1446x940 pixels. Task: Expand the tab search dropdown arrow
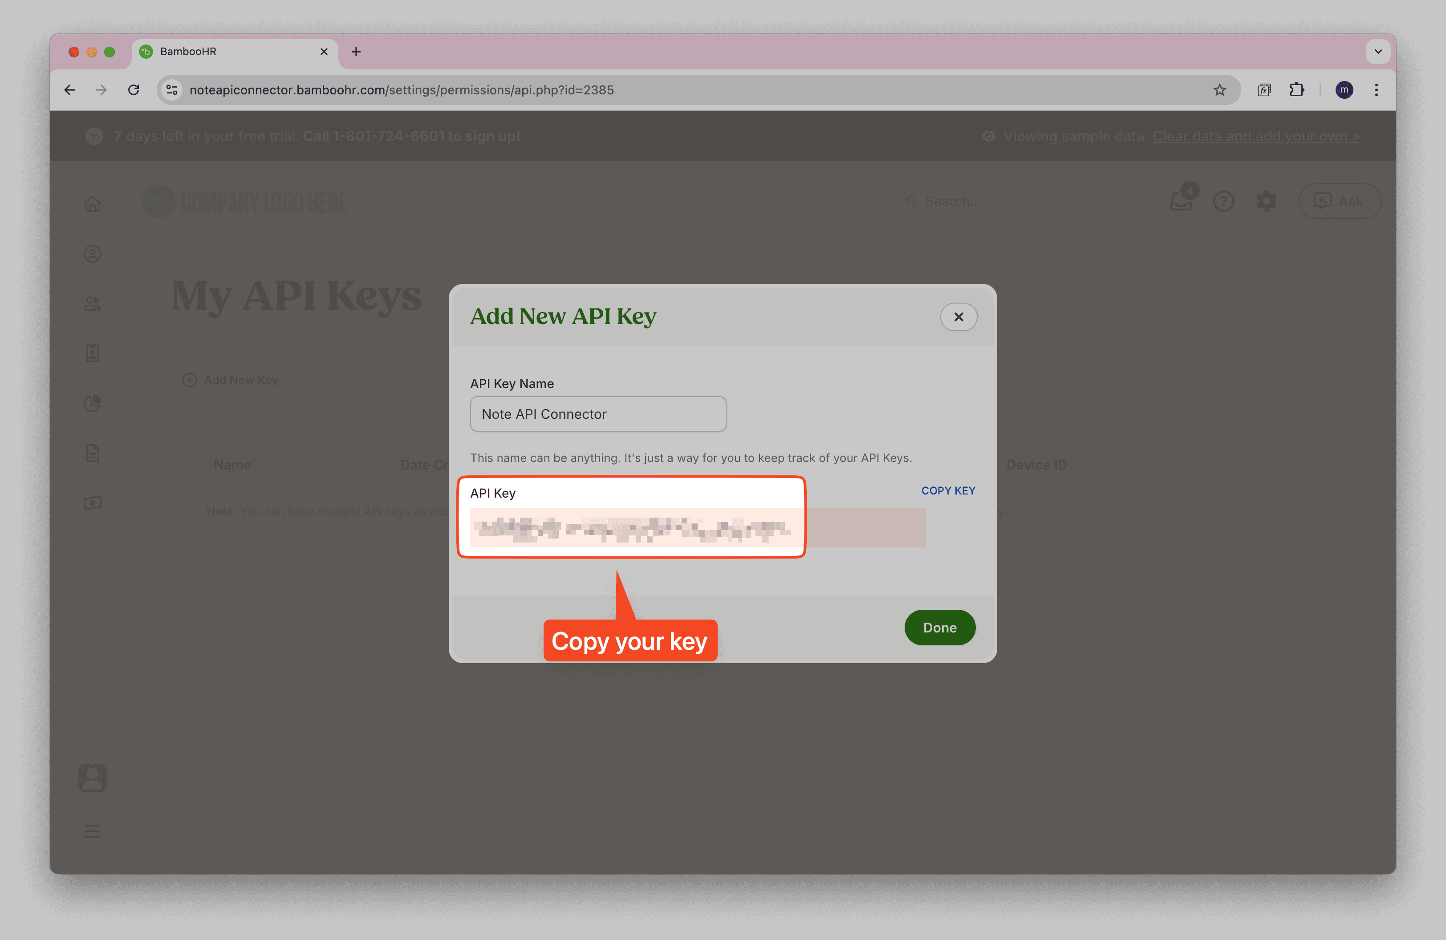1378,52
